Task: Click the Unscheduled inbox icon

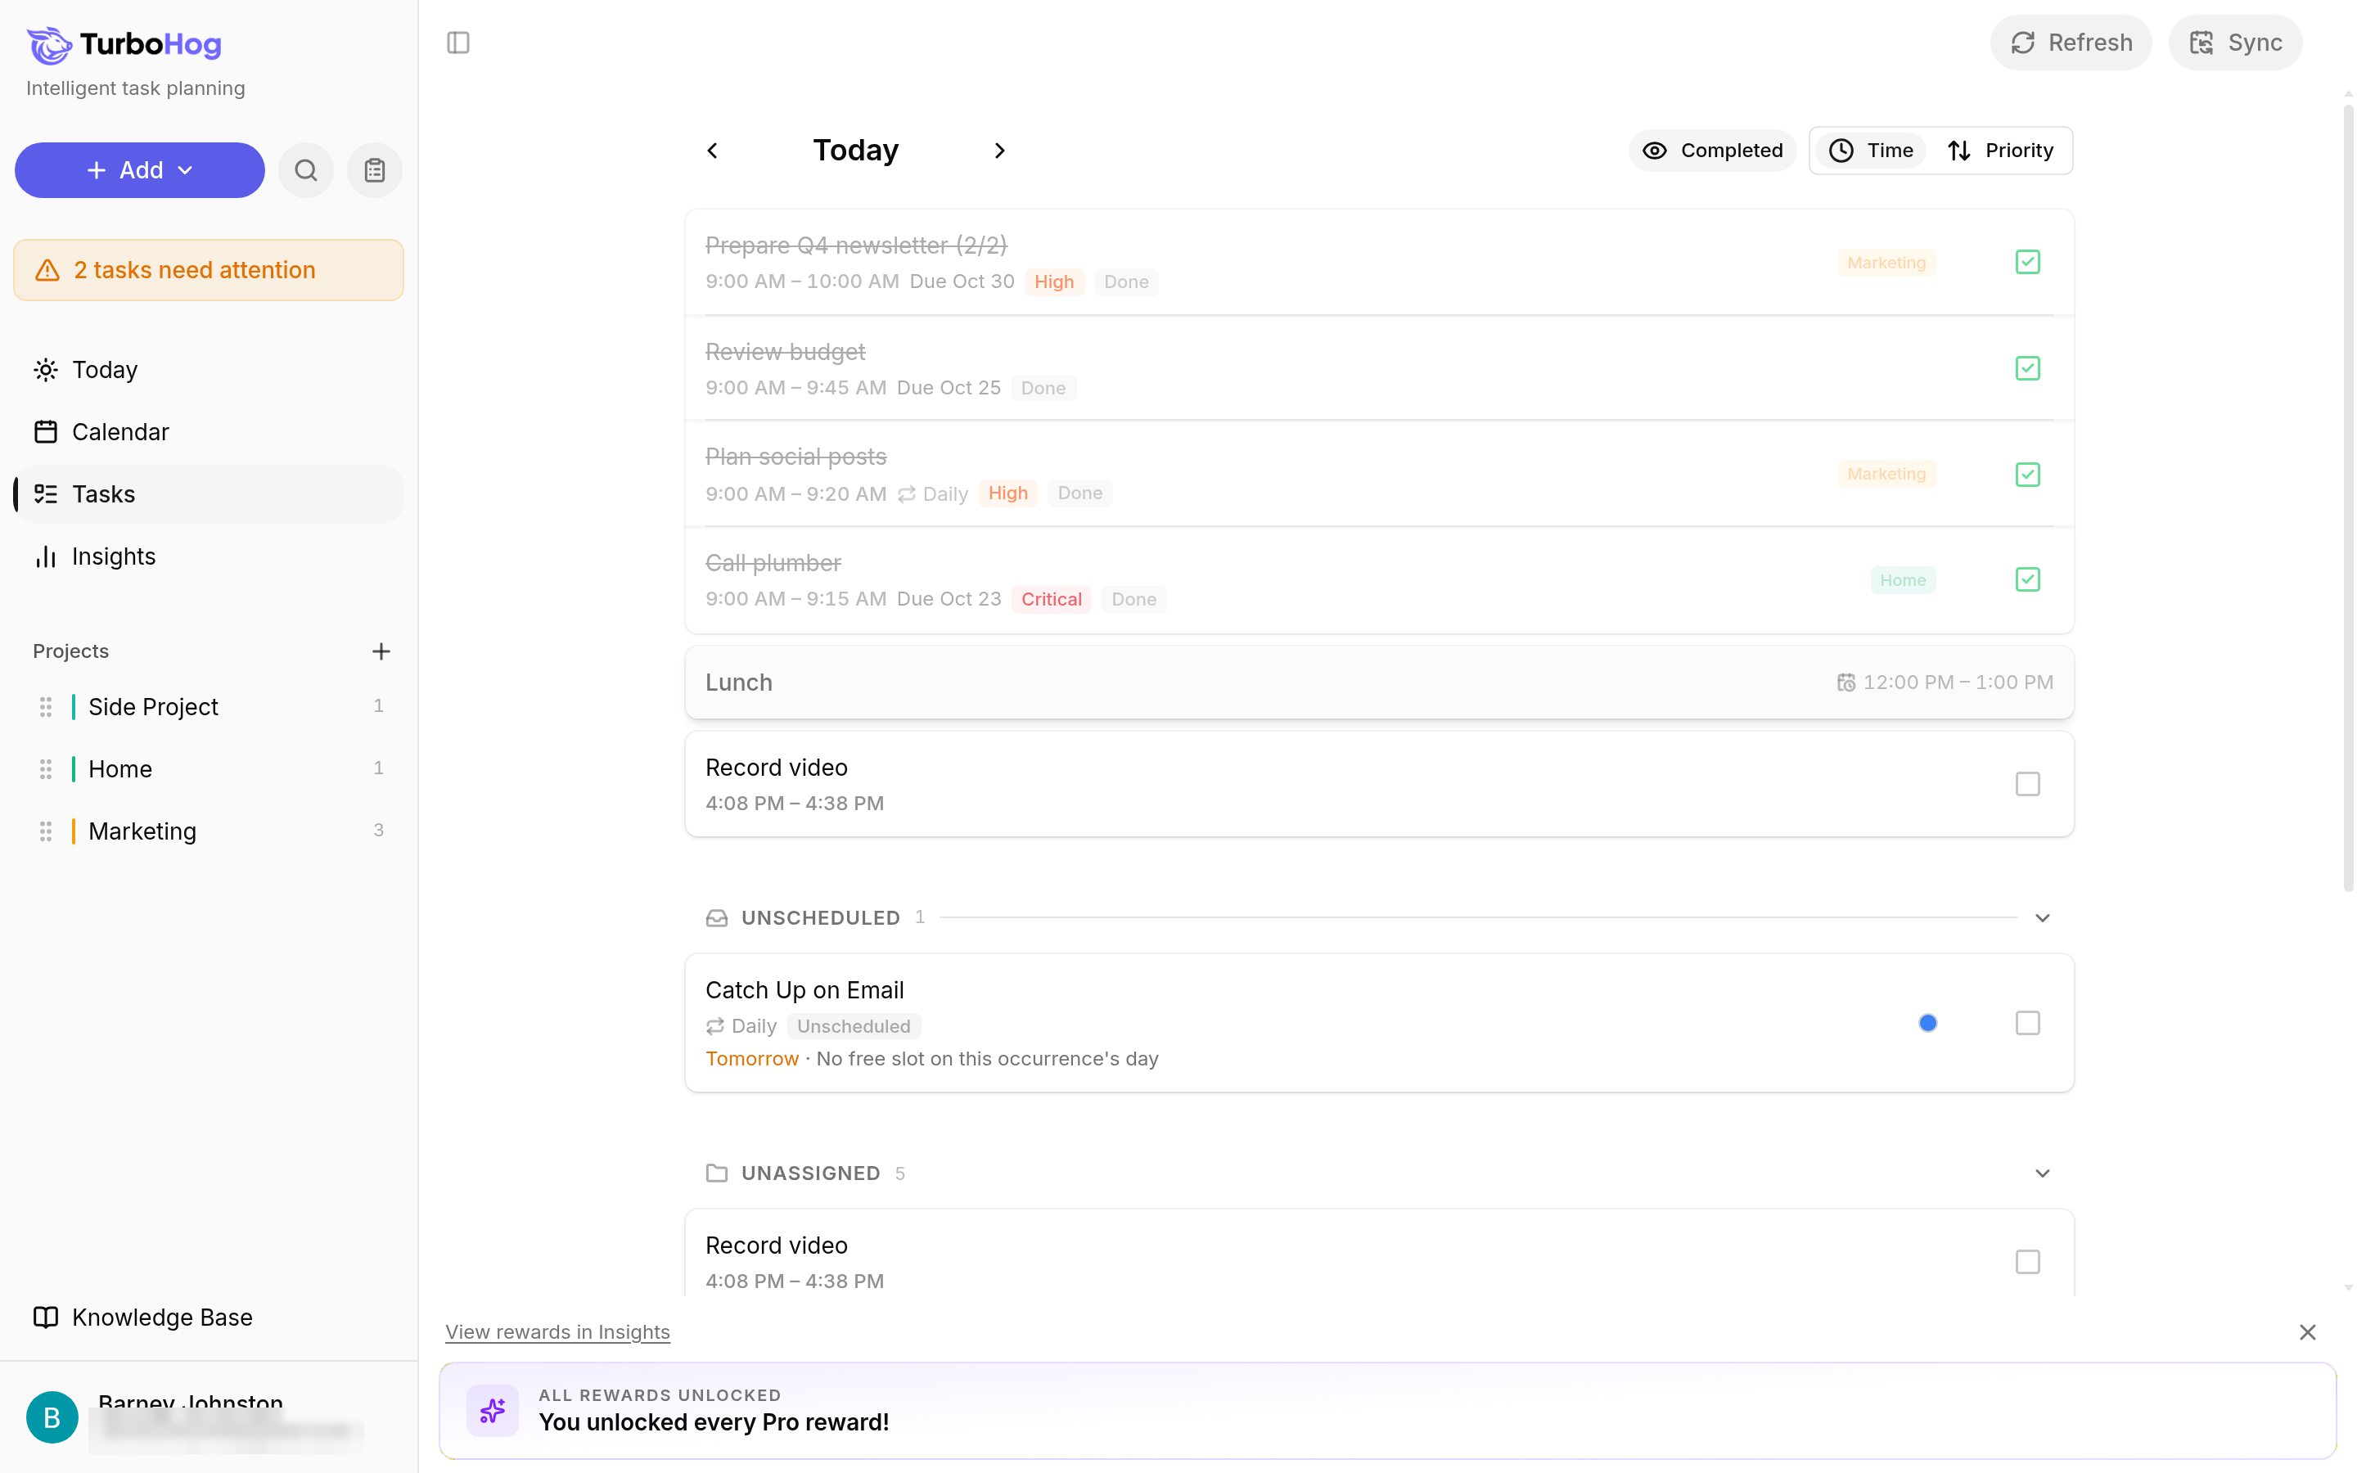Action: pos(717,917)
